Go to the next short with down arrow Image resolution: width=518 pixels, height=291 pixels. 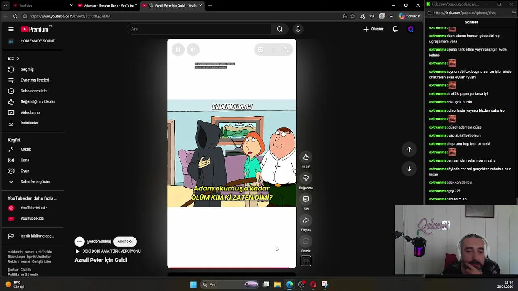[409, 169]
